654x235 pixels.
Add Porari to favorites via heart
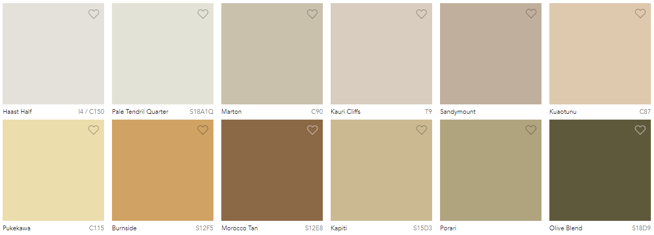click(x=531, y=130)
